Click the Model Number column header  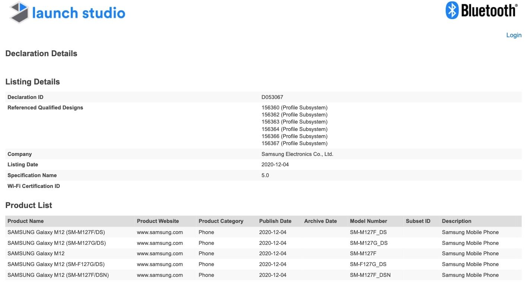(x=368, y=221)
